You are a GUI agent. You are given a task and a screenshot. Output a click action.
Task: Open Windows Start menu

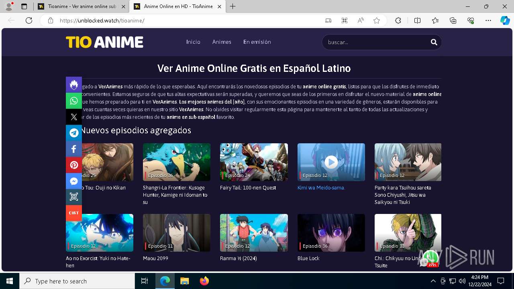(x=10, y=281)
